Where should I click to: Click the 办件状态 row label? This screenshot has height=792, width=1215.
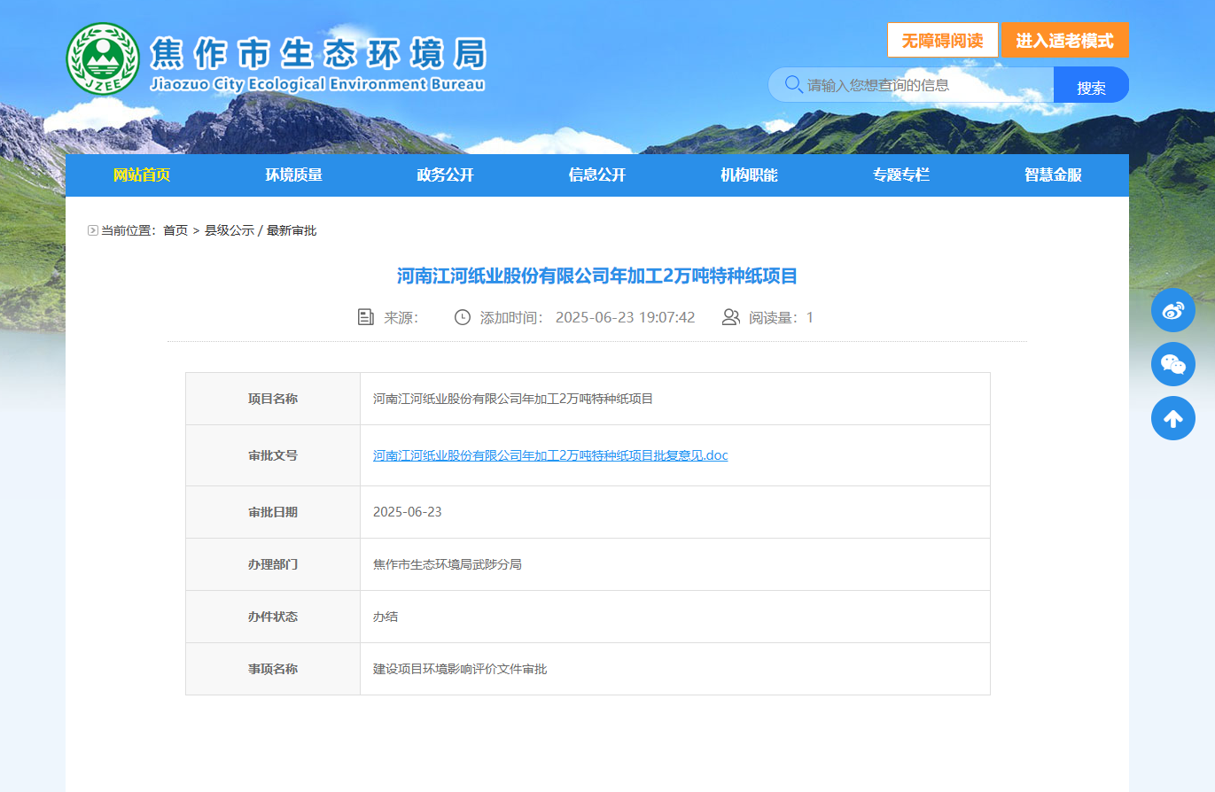(273, 617)
